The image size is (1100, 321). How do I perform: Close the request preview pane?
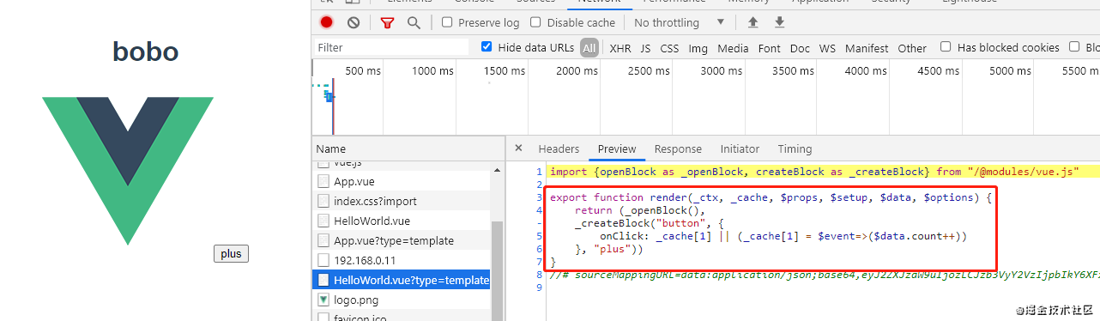coord(518,148)
